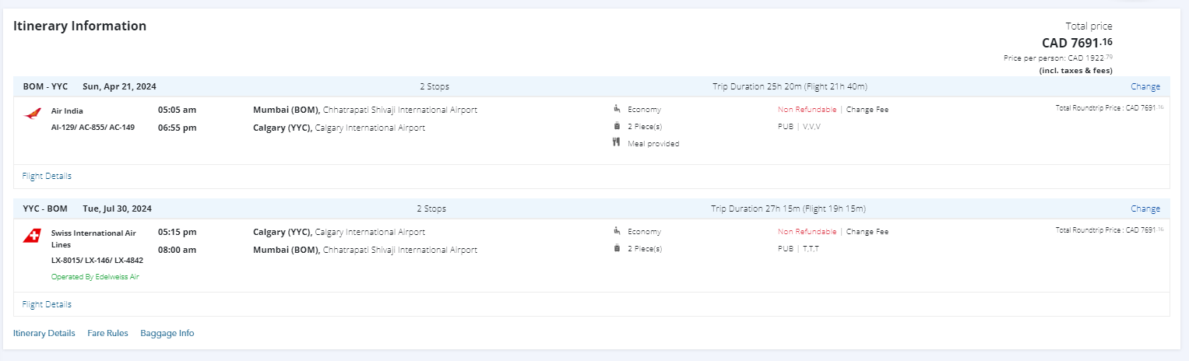
Task: Click the Operated By Edelweiss Air text
Action: pyautogui.click(x=95, y=276)
